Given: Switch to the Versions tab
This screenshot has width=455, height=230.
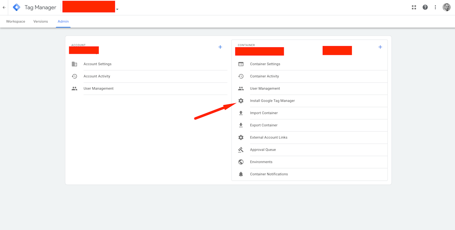Looking at the screenshot, I should (41, 21).
